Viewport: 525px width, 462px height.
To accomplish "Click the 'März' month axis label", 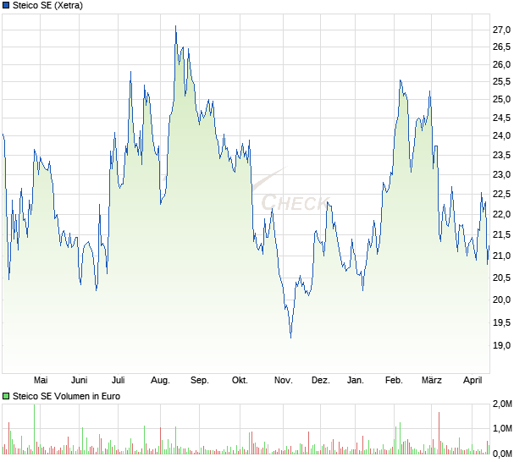I will (x=432, y=380).
